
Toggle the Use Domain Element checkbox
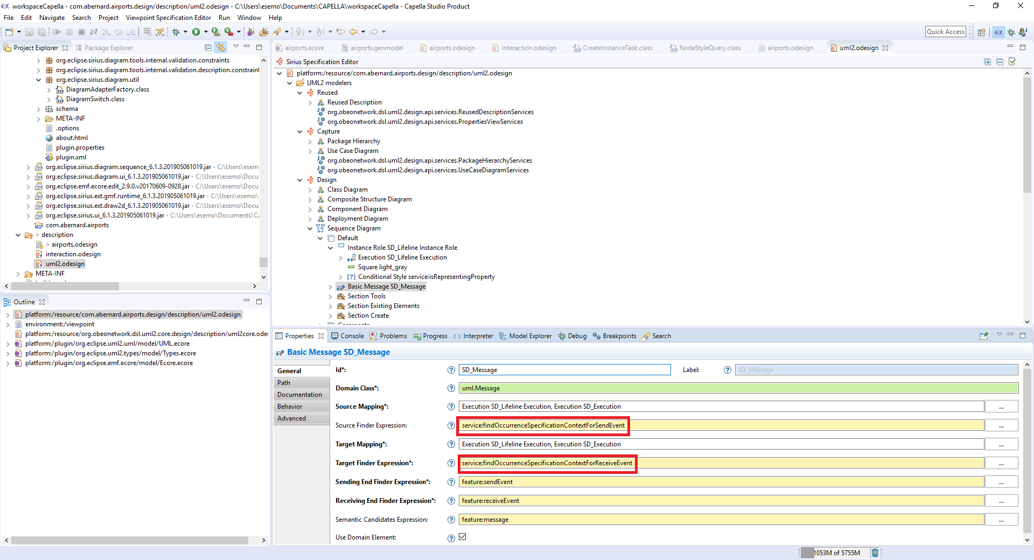click(462, 537)
